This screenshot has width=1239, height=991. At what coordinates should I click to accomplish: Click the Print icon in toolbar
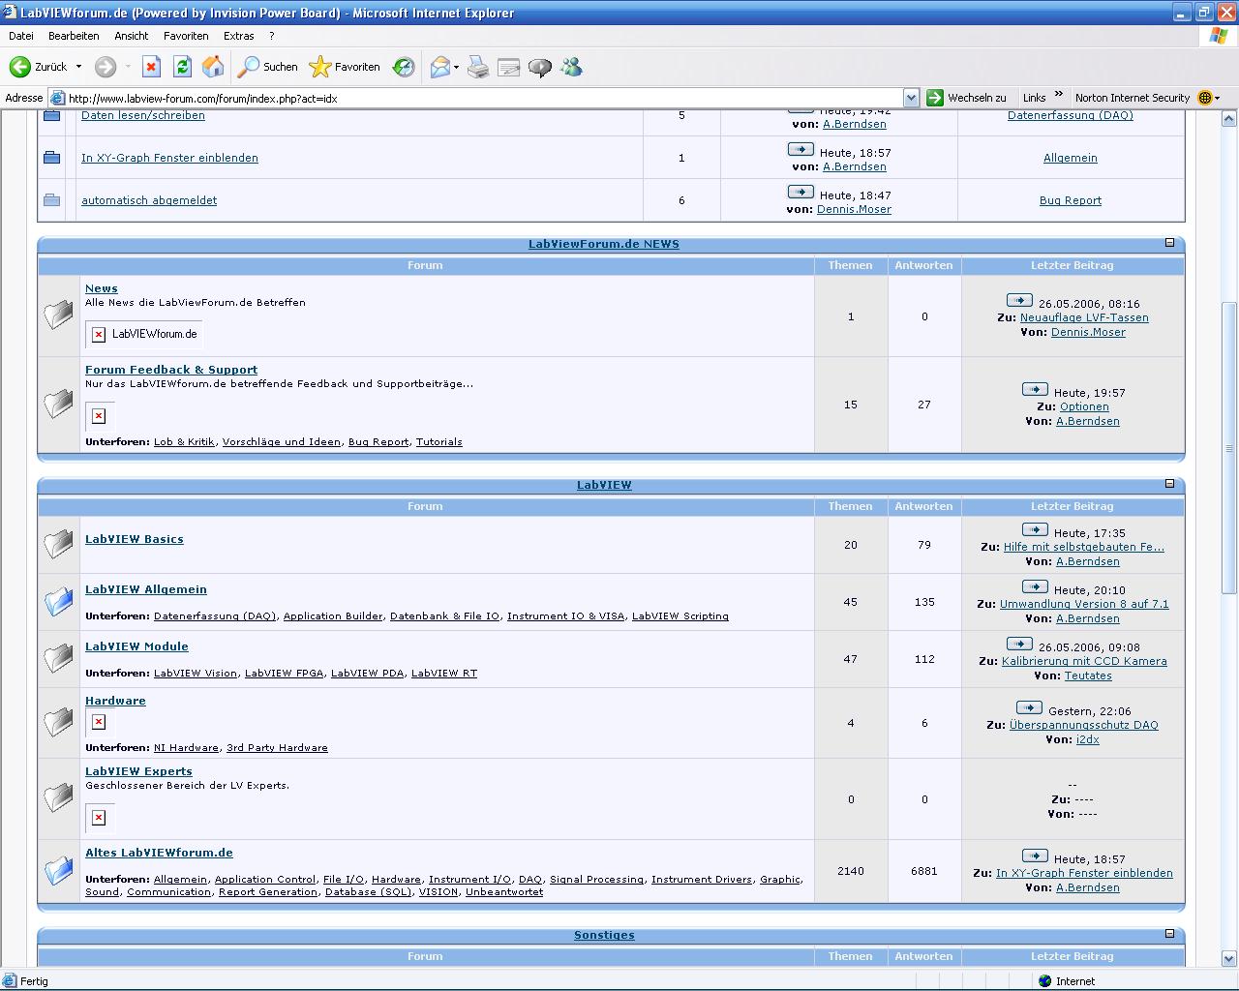(x=478, y=67)
